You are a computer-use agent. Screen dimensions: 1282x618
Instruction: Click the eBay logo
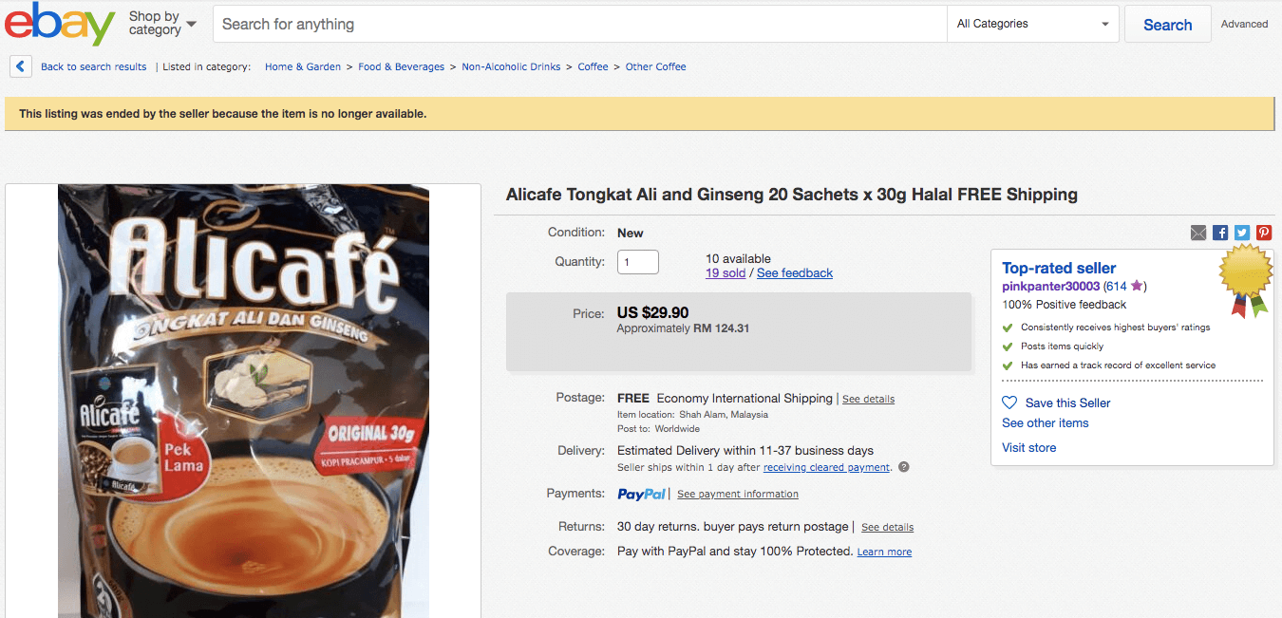coord(60,24)
